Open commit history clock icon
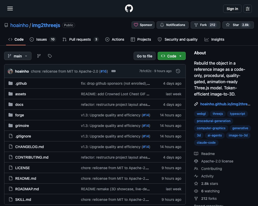The width and height of the screenshot is (258, 206). point(178,71)
